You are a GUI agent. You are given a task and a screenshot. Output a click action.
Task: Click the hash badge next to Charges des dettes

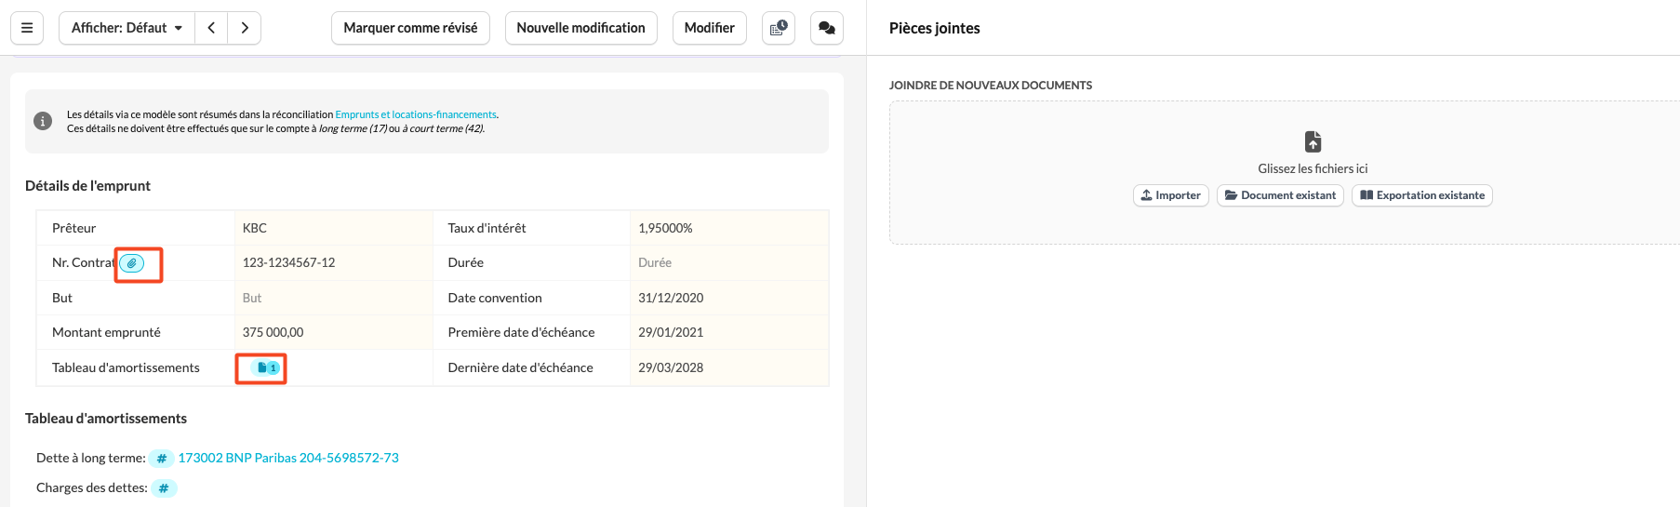(x=164, y=488)
